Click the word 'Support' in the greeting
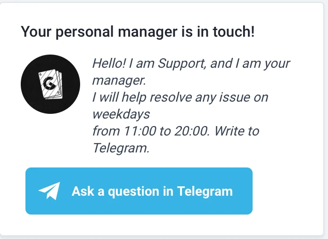This screenshot has width=328, height=239. [x=182, y=64]
